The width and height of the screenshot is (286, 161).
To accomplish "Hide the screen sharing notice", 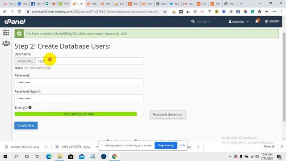I will coord(182,145).
